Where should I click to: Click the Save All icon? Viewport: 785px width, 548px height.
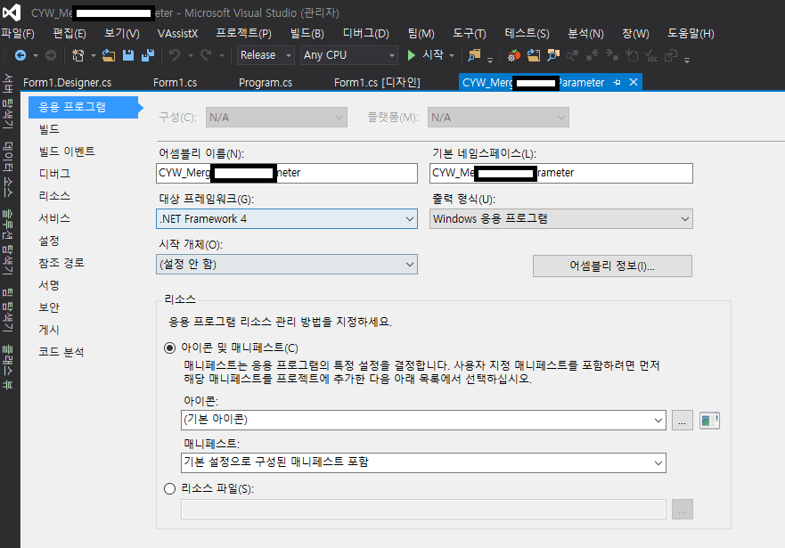coord(148,55)
